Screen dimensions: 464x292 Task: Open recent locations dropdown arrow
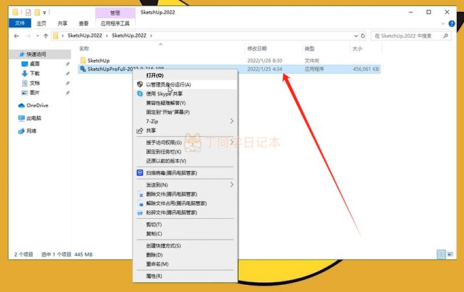coord(38,36)
